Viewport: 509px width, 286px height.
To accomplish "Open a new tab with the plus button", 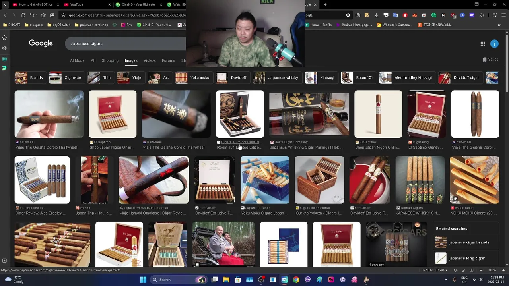I will [x=325, y=4].
